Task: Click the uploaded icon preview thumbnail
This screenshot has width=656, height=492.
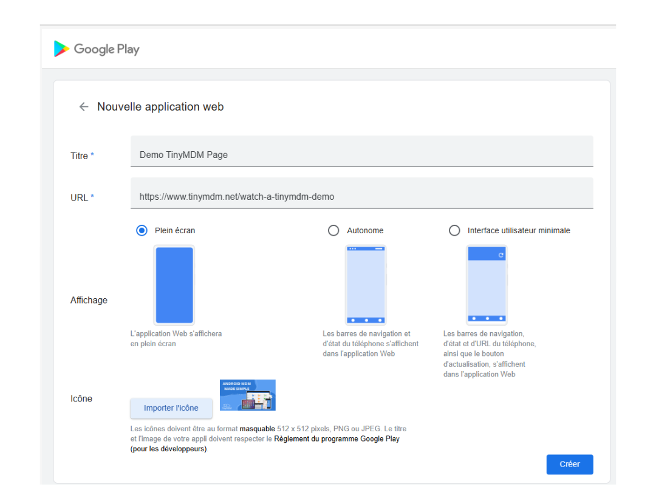Action: 248,395
